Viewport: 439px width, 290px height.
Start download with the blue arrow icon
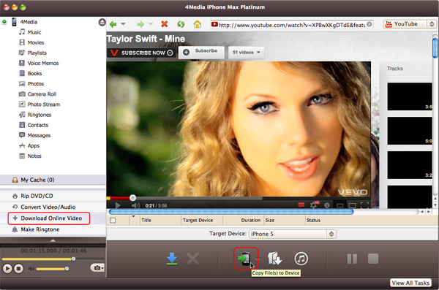pyautogui.click(x=172, y=259)
